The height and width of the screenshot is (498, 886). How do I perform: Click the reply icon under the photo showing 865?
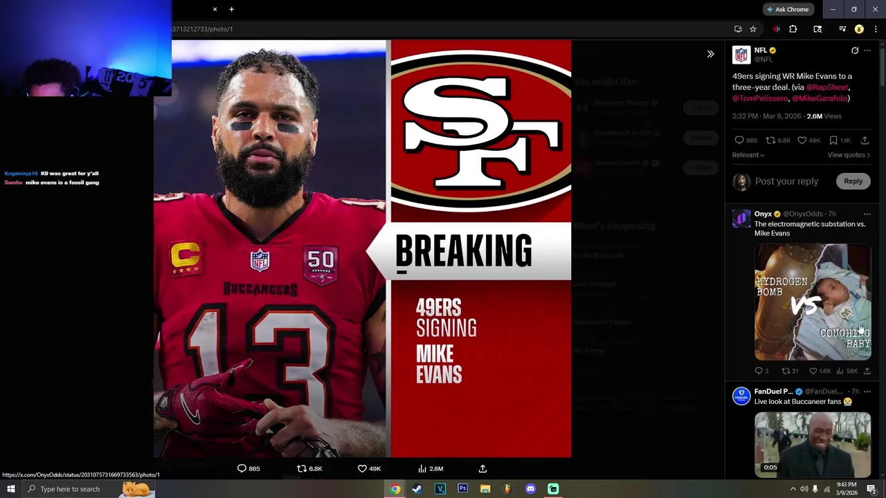[242, 468]
